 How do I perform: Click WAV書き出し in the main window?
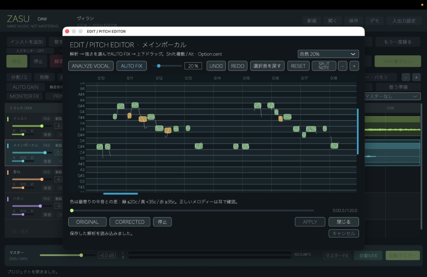(397, 62)
